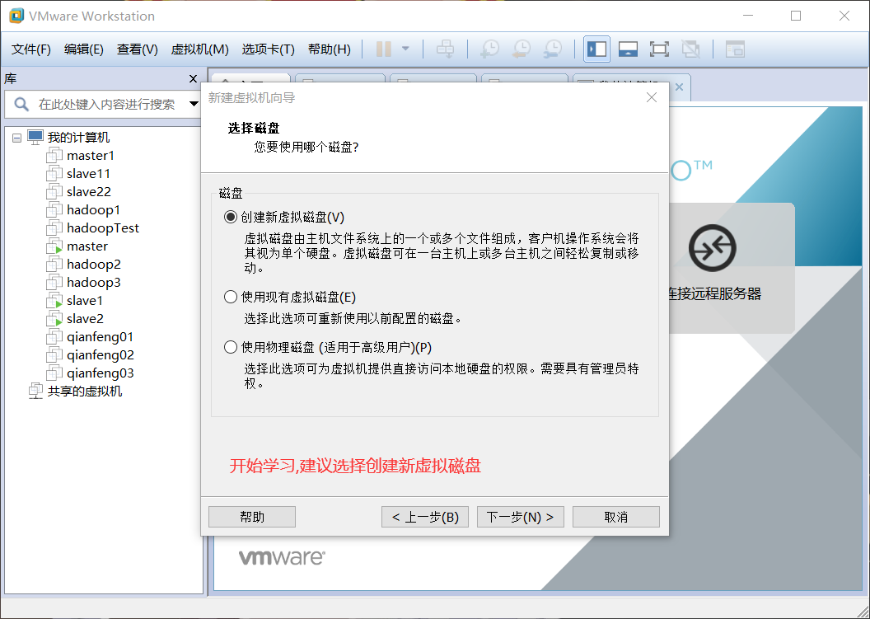Click the pause virtual machine toolbar icon

[x=383, y=49]
